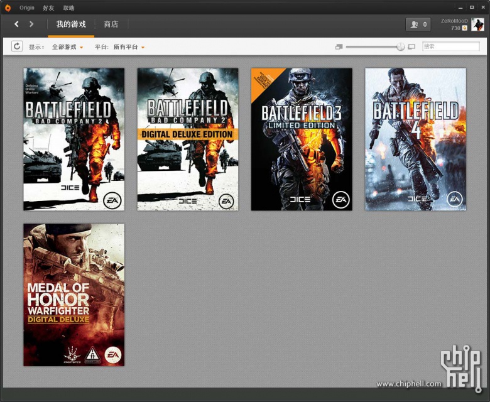Maximize the Origin window
Screen dimensions: 490x402
tap(472, 8)
